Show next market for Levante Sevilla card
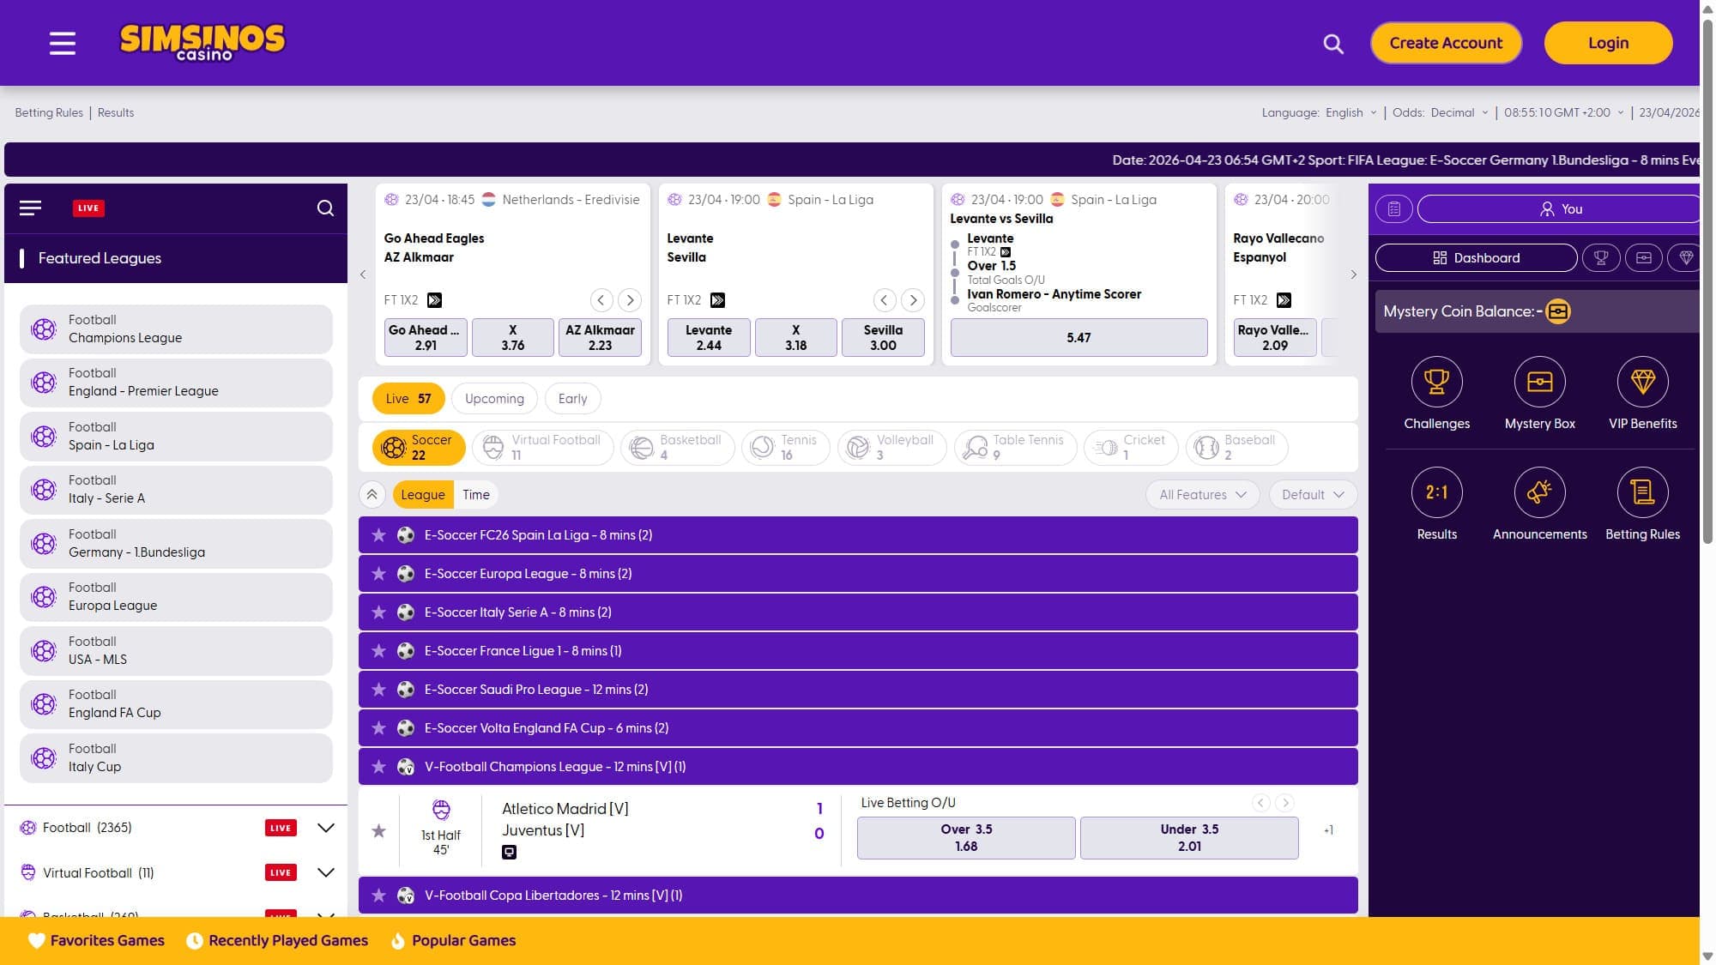 pos(913,300)
